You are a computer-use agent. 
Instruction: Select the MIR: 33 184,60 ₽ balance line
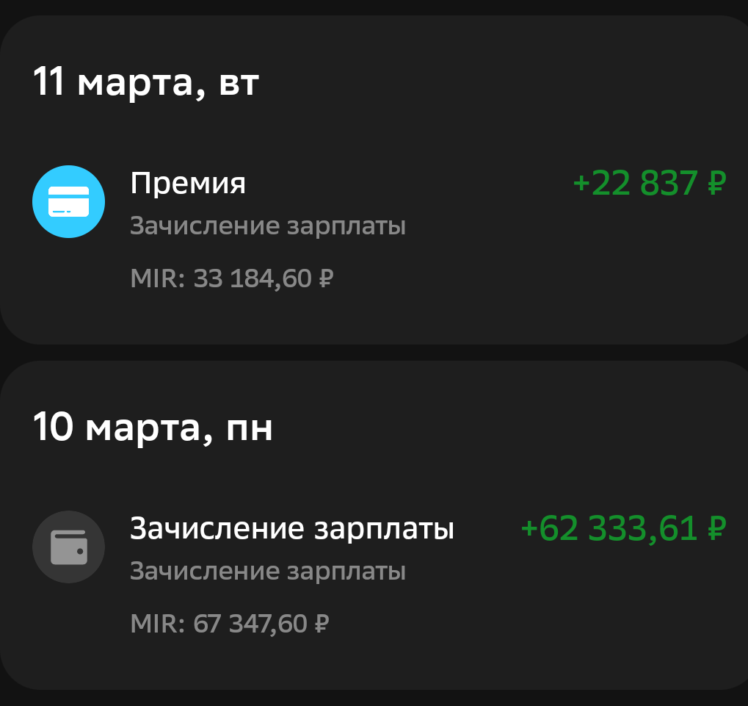[232, 279]
